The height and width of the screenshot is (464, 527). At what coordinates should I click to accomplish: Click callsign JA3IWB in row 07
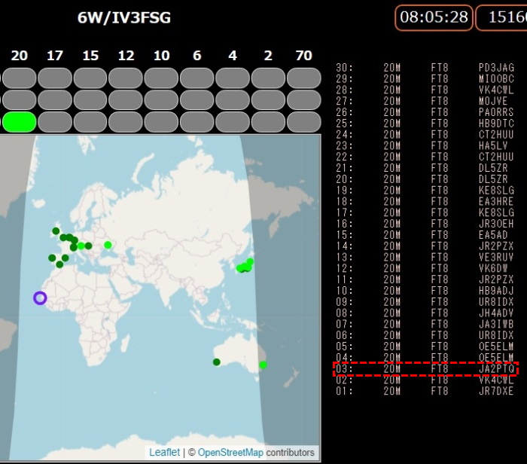[x=496, y=324]
